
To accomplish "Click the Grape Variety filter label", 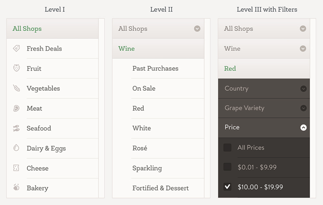I will pos(244,108).
